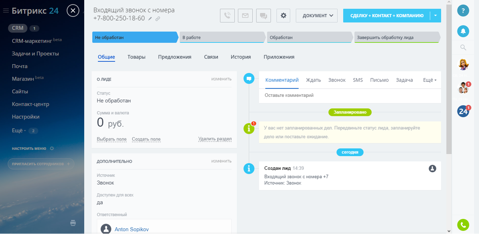The image size is (479, 234).
Task: Open Контакт-центр in the left menu
Action: [31, 104]
